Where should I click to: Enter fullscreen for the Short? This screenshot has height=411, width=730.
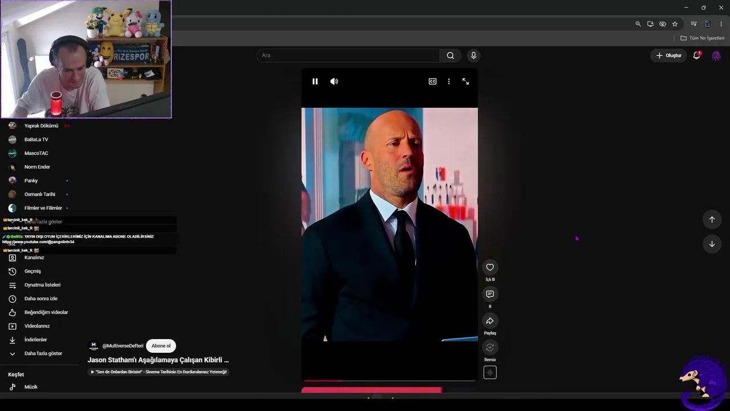[465, 82]
